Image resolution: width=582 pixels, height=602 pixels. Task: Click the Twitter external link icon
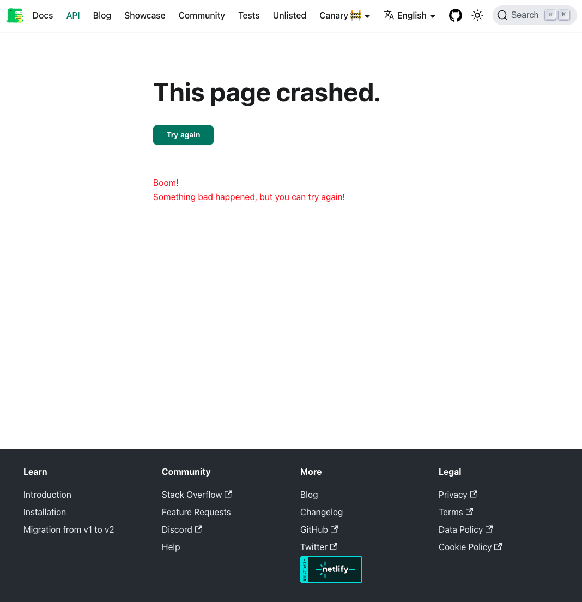(334, 546)
